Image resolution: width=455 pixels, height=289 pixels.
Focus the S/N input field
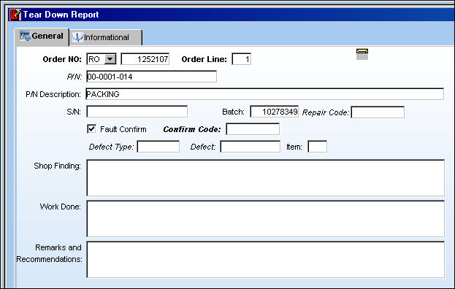tap(137, 112)
